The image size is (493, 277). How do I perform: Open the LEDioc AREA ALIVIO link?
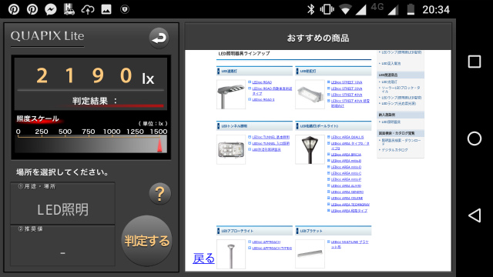(x=346, y=185)
